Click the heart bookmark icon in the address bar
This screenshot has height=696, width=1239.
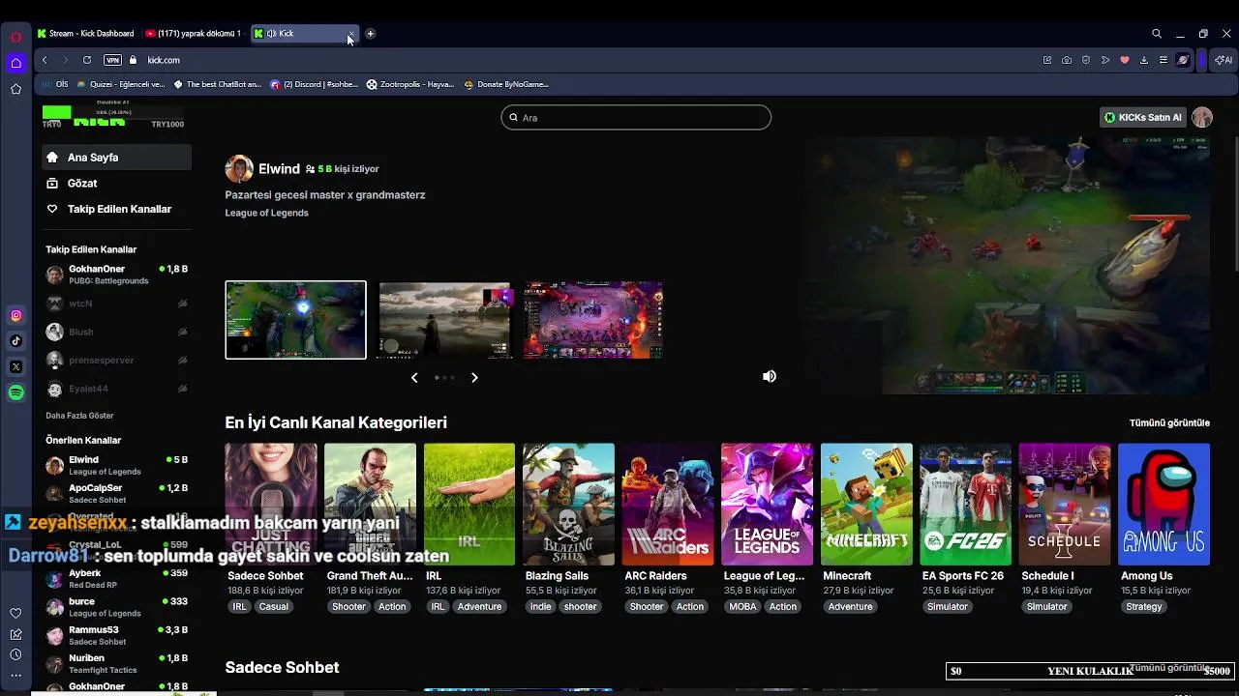click(1125, 60)
